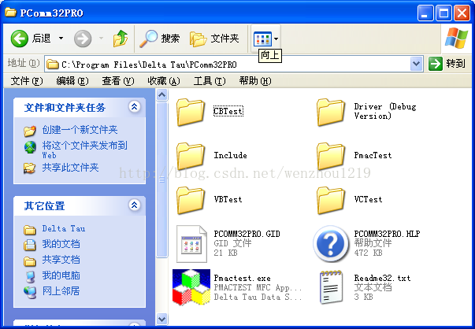Image resolution: width=475 pixels, height=329 pixels.
Task: Open the Views dropdown arrow
Action: coord(276,39)
